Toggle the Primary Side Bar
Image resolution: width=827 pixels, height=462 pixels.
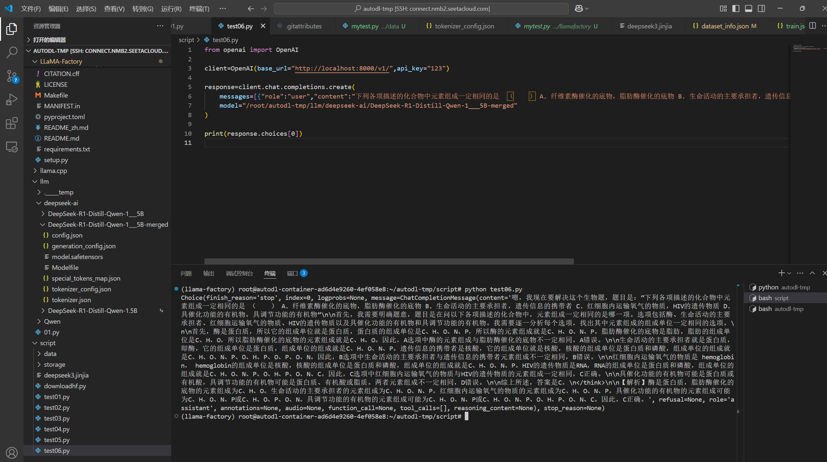pos(736,8)
